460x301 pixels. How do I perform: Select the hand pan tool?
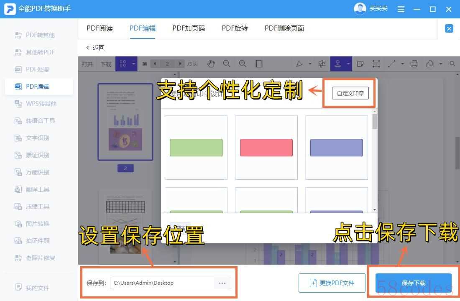(211, 64)
